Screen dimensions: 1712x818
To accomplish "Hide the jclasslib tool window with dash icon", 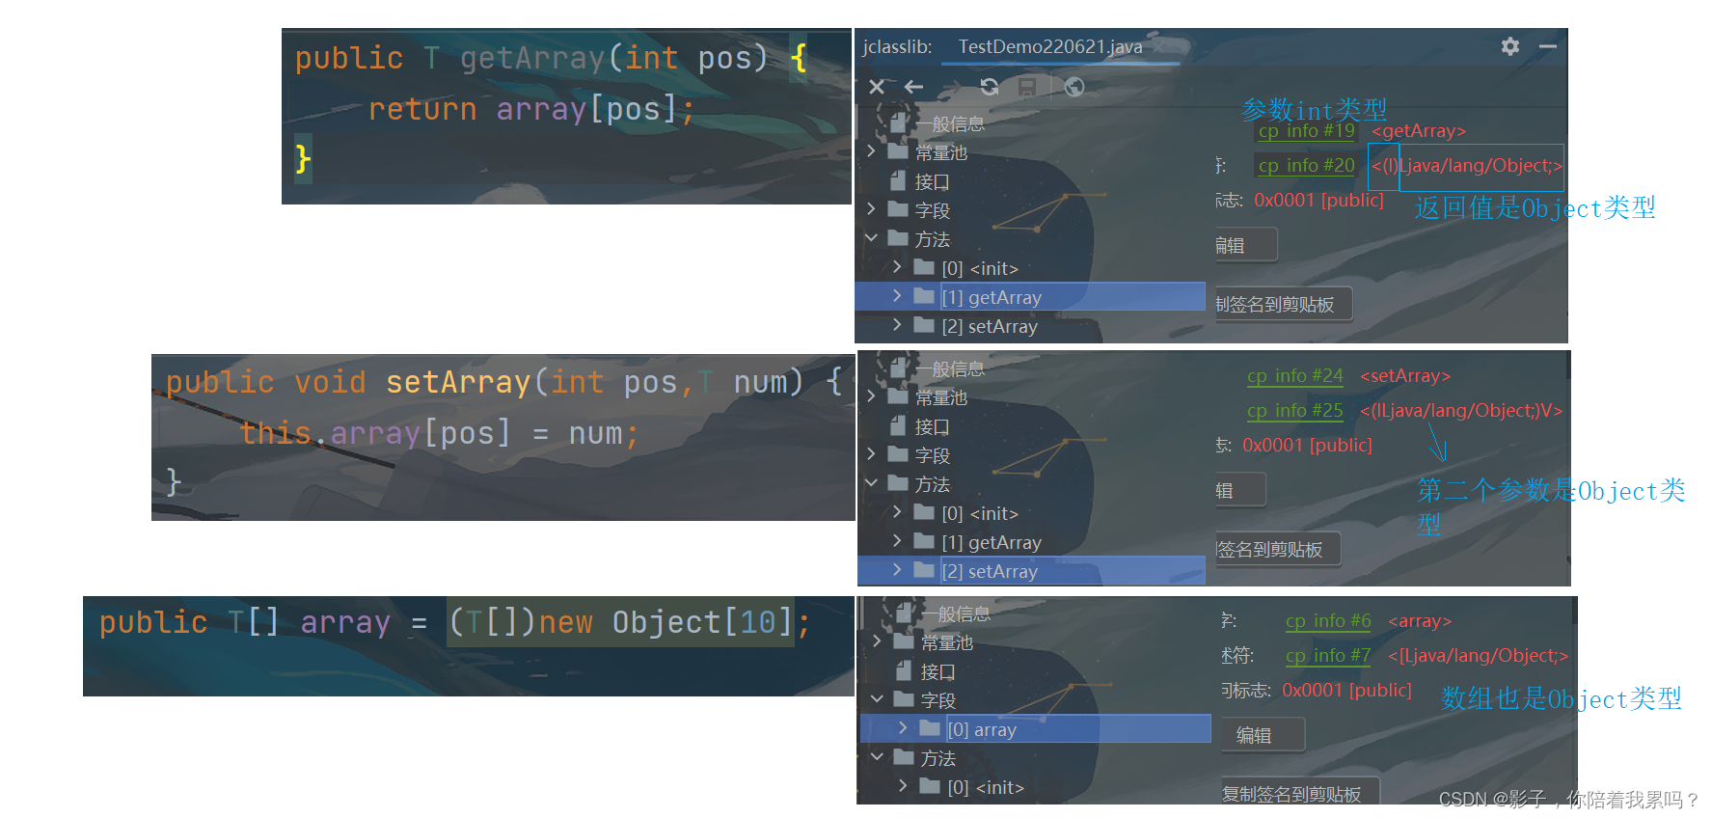I will (1548, 46).
